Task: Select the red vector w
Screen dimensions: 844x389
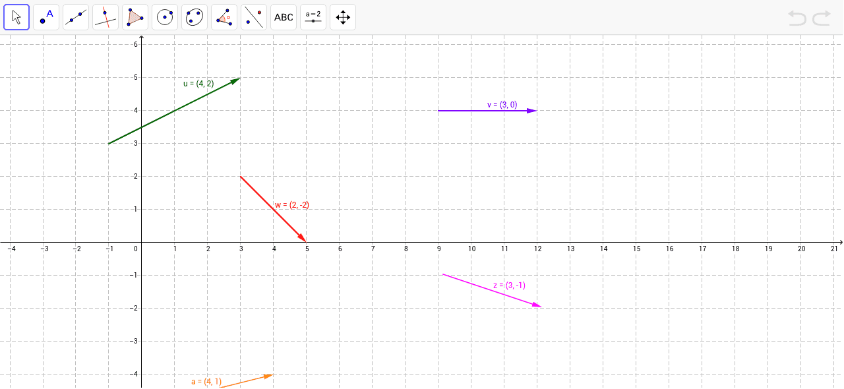Action: point(274,209)
